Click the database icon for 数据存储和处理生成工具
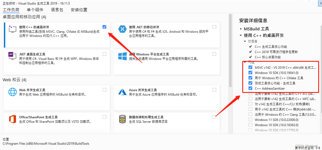The width and height of the screenshot is (322, 150). [122, 119]
